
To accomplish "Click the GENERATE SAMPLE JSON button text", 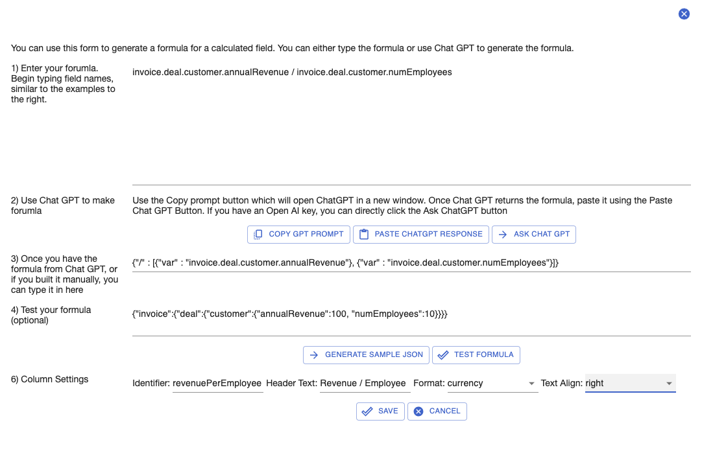I will pos(374,355).
